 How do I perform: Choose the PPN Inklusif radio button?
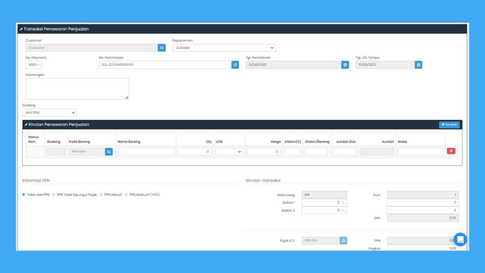click(101, 195)
